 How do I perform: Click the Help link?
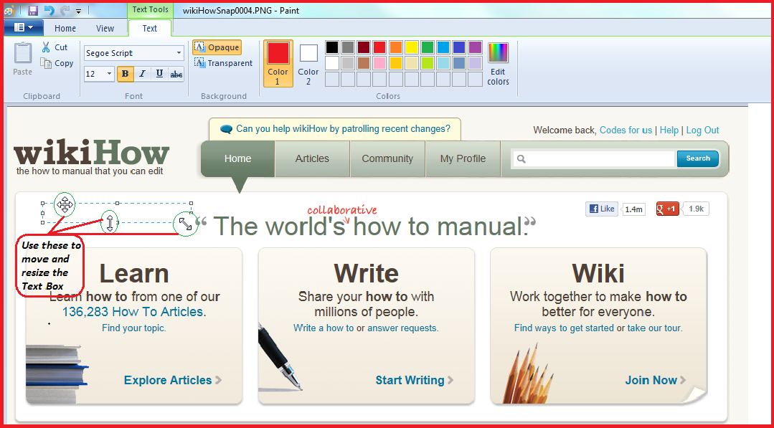(x=669, y=130)
